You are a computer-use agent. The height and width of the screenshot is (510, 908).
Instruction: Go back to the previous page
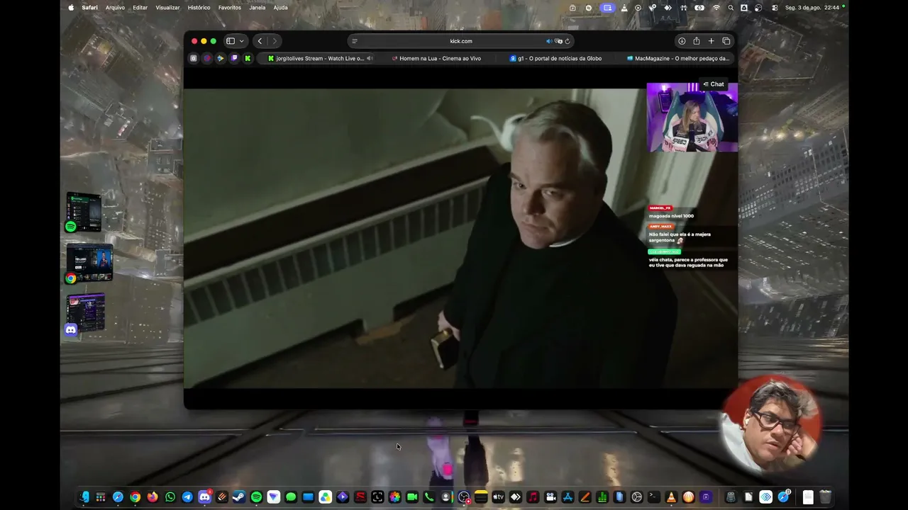click(260, 41)
